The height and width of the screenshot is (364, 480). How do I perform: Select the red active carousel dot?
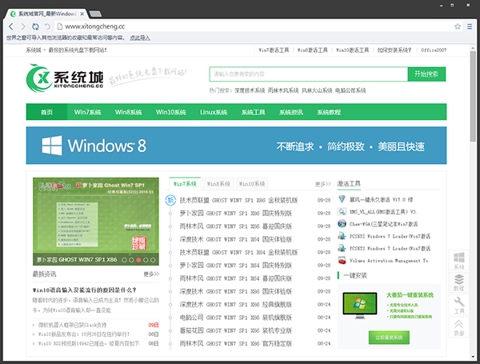138,260
